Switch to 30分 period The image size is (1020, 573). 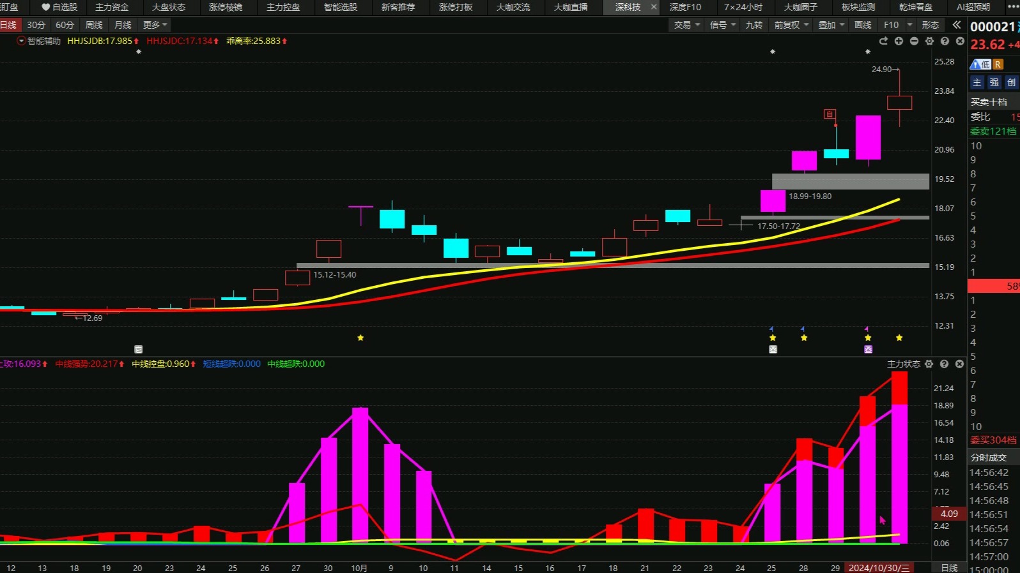[x=36, y=25]
